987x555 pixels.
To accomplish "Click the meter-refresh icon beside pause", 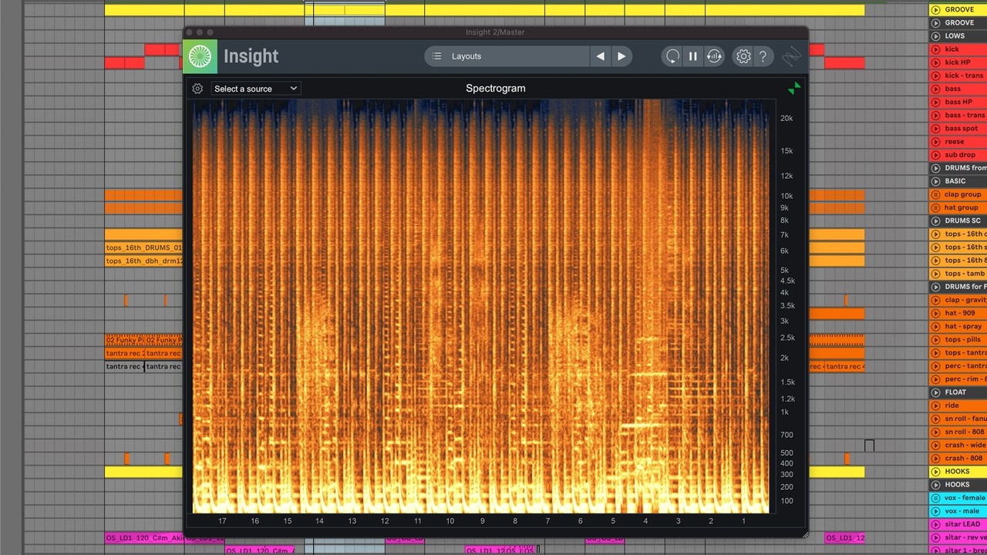I will [714, 56].
